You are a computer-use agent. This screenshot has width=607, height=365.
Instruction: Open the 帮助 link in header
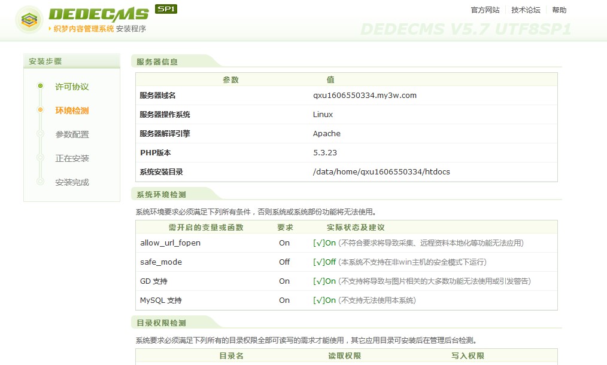coord(559,10)
